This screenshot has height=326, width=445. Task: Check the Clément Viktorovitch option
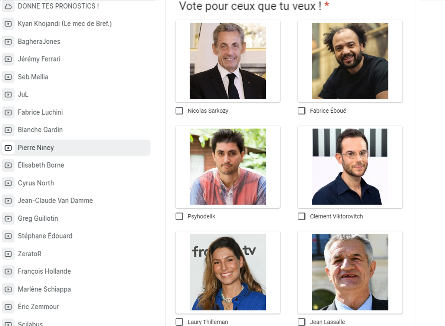pyautogui.click(x=301, y=216)
